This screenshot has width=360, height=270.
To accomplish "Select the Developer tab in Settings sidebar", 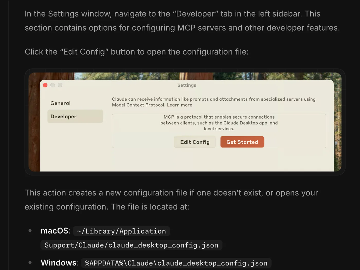I will tap(75, 116).
